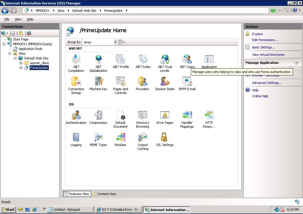Open the Handler Mappings feature
This screenshot has width=303, height=214.
click(x=187, y=119)
